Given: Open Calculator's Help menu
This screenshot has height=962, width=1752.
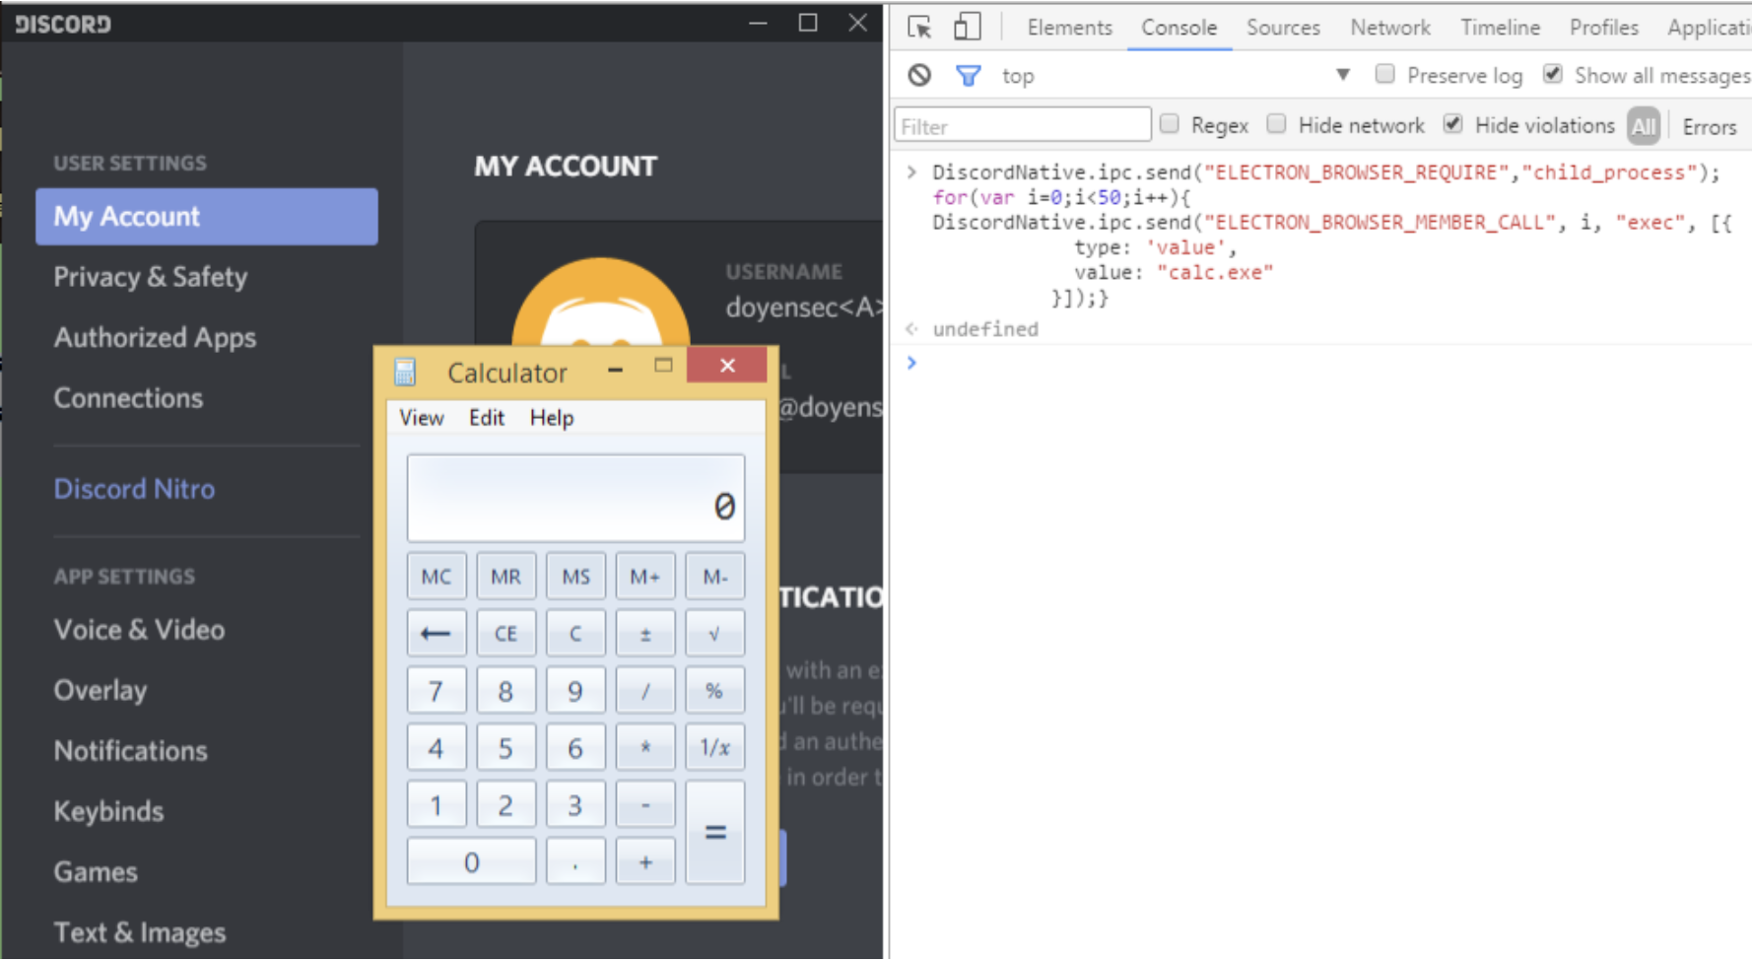Looking at the screenshot, I should point(552,418).
